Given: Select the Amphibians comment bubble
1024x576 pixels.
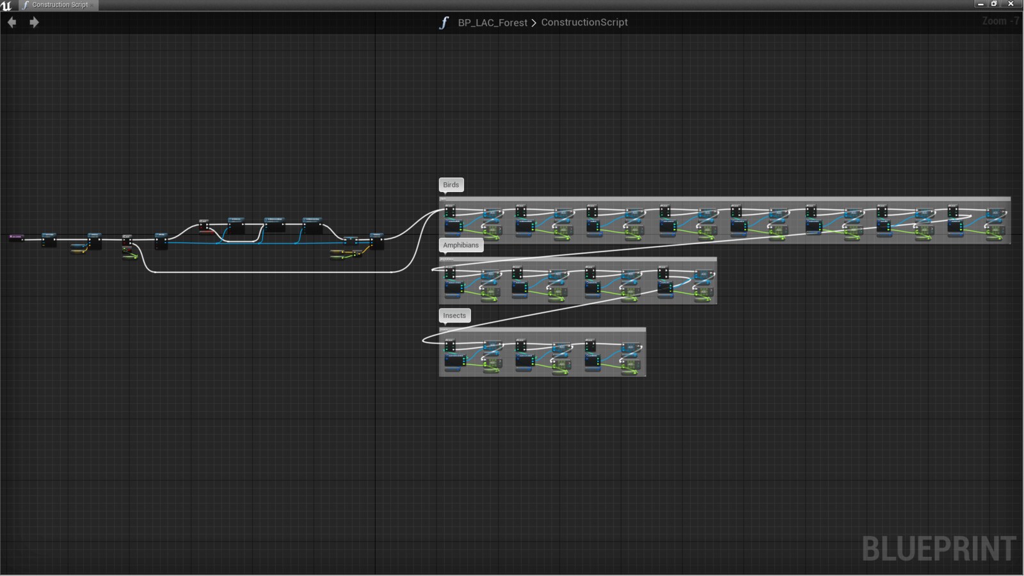Looking at the screenshot, I should (460, 245).
